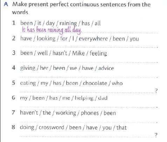This screenshot has height=142, width=167.
Task: Click the answer line for sentence 7
Action: pyautogui.click(x=88, y=122)
